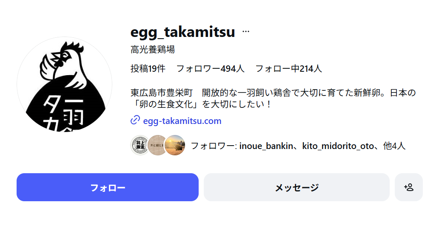The image size is (439, 225).
Task: Click the フォロワー: mutual followers label
Action: tap(214, 146)
